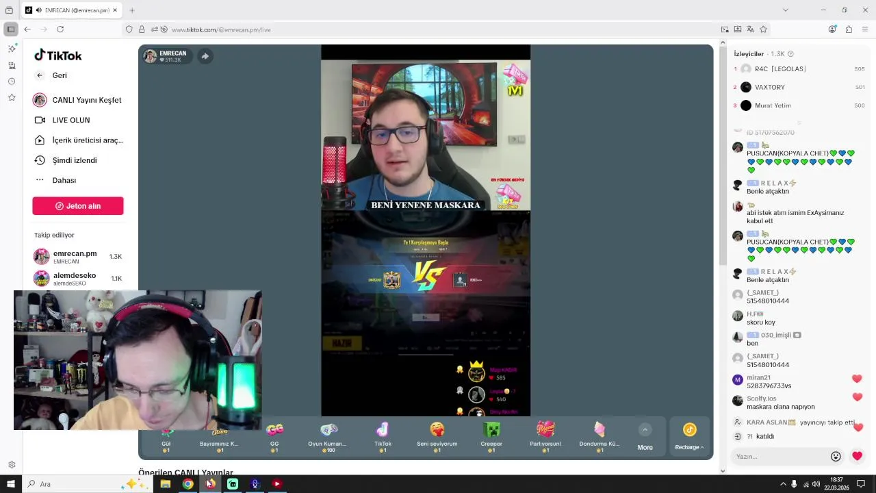Image resolution: width=876 pixels, height=493 pixels.
Task: Send the Oyun Kuman... gamepad gift
Action: pyautogui.click(x=328, y=438)
